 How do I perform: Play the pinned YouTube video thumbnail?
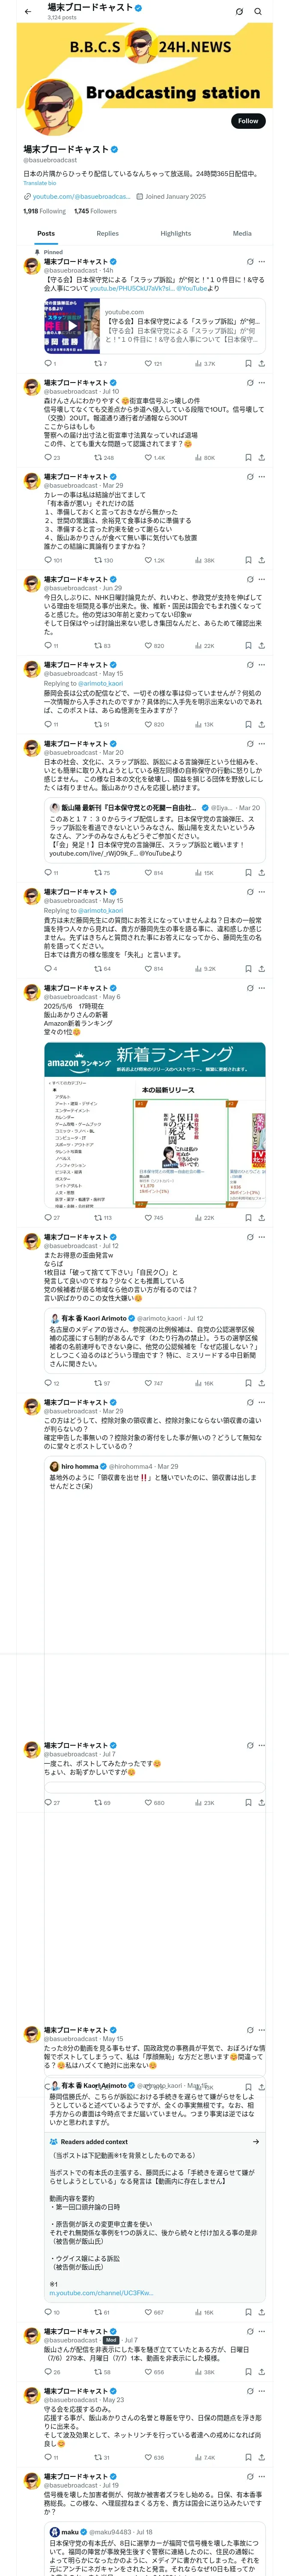[x=72, y=325]
